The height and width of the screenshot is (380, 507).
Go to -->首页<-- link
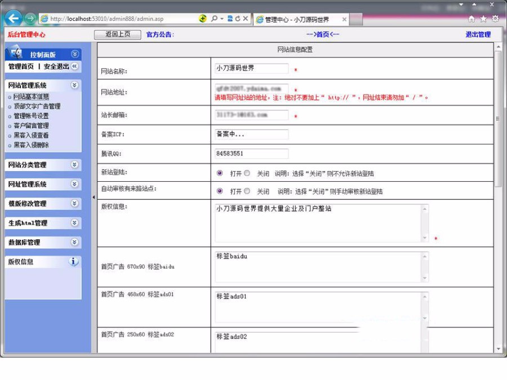(x=322, y=34)
